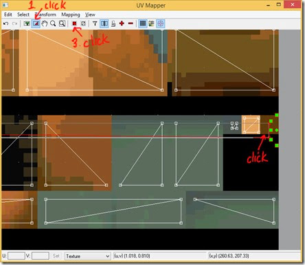Click the U coordinate input field

[16, 256]
